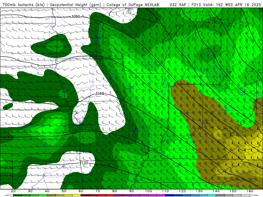
Task: Click the "F013 Valid: 16Z WED APR 16 2025" text
Action: (226, 5)
